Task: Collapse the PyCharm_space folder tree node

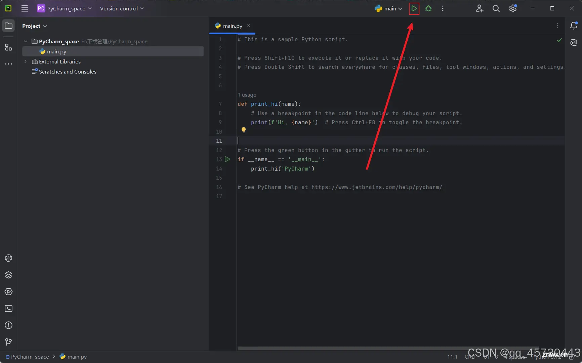Action: click(26, 41)
